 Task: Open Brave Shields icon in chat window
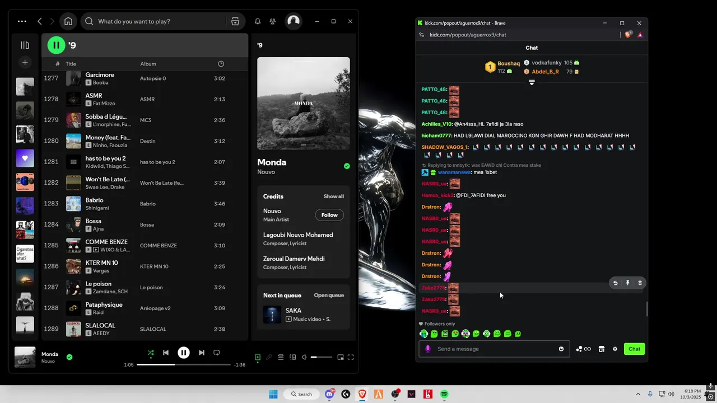pos(628,35)
